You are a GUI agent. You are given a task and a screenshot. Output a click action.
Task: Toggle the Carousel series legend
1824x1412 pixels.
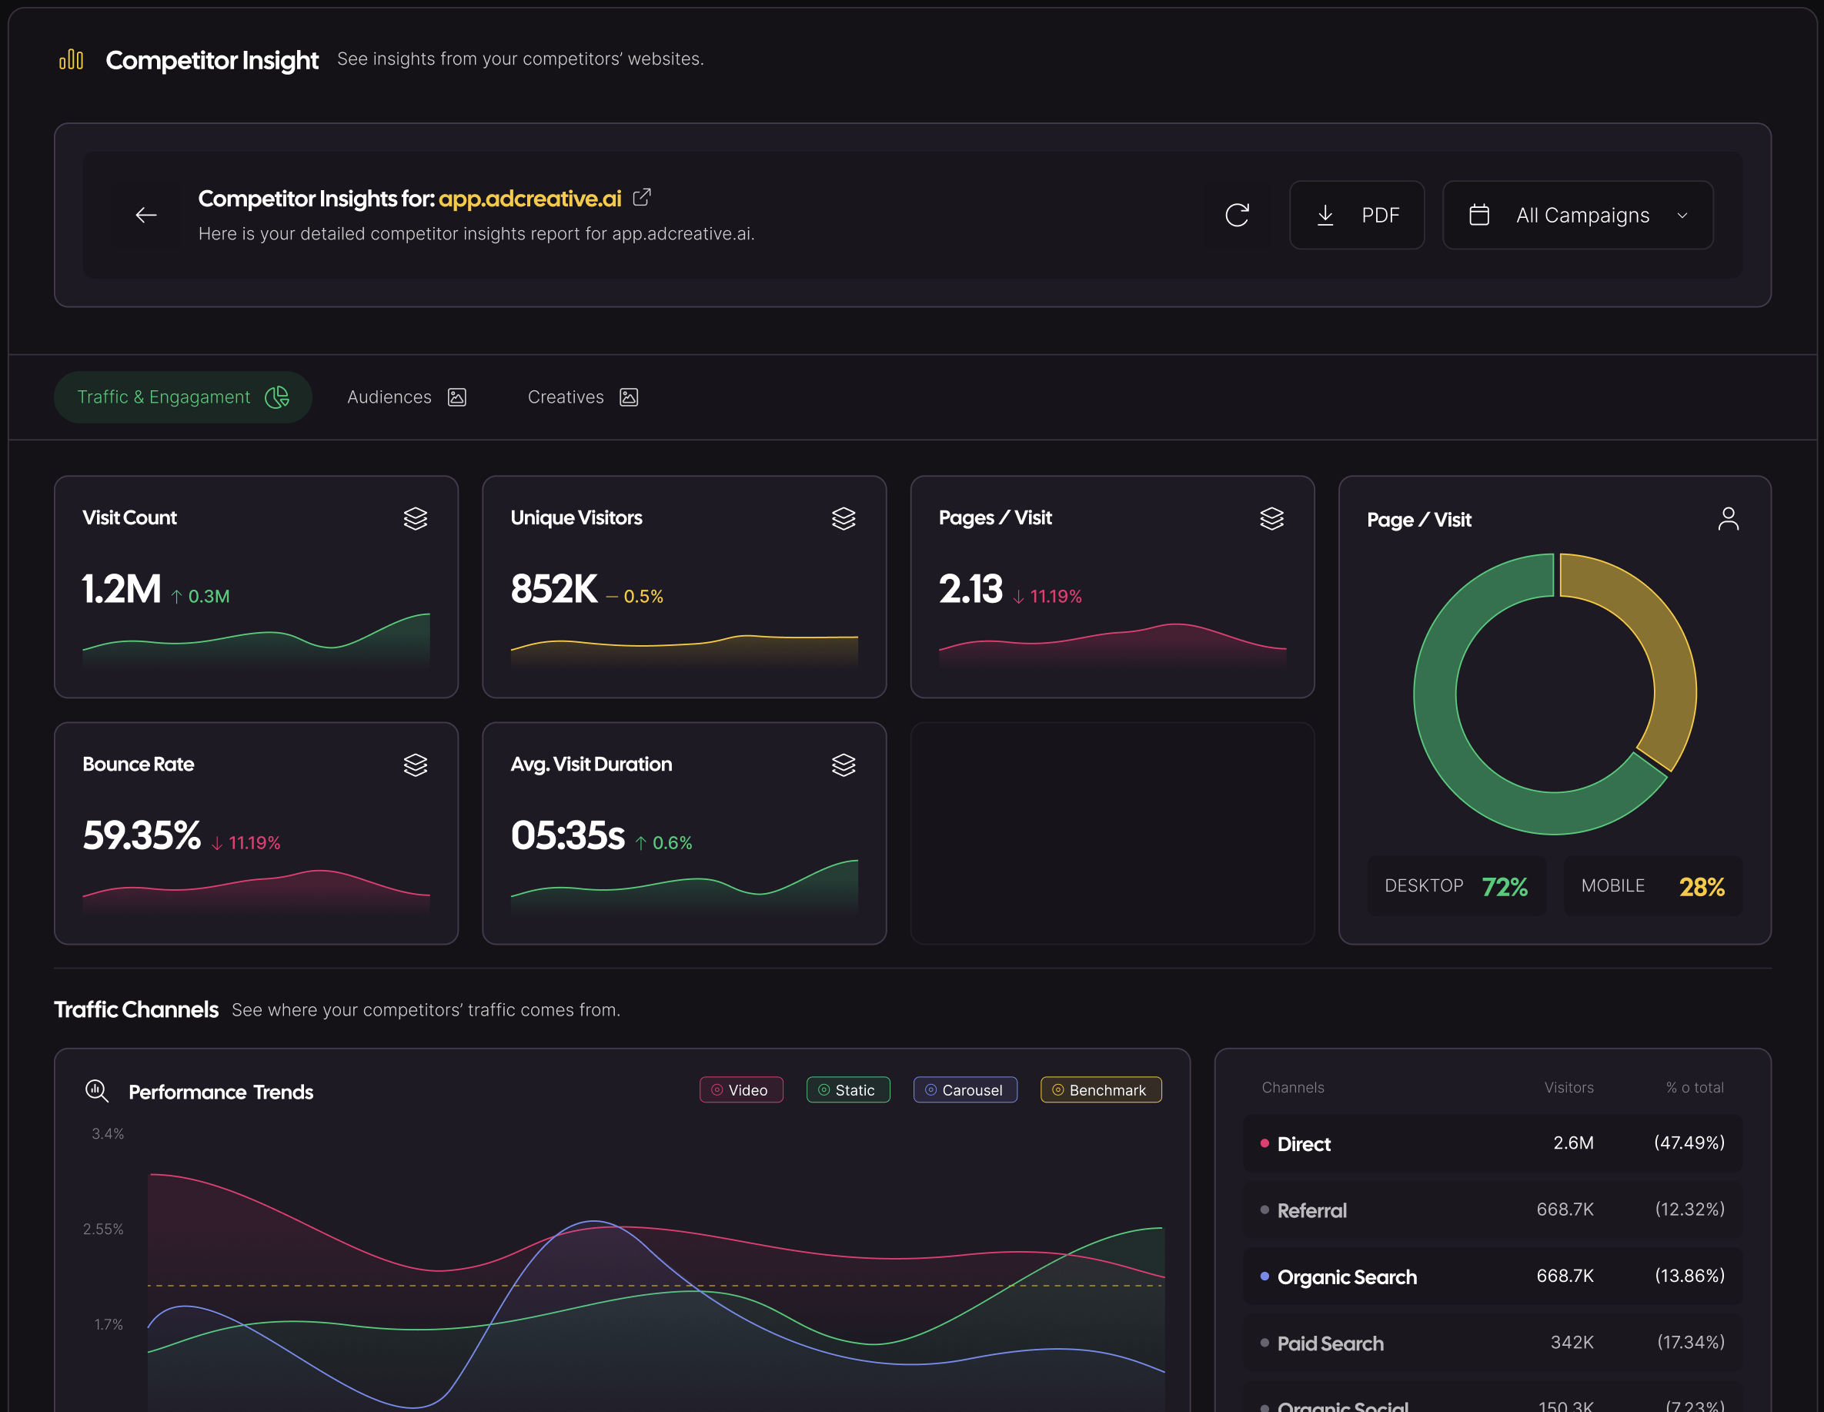click(x=964, y=1090)
